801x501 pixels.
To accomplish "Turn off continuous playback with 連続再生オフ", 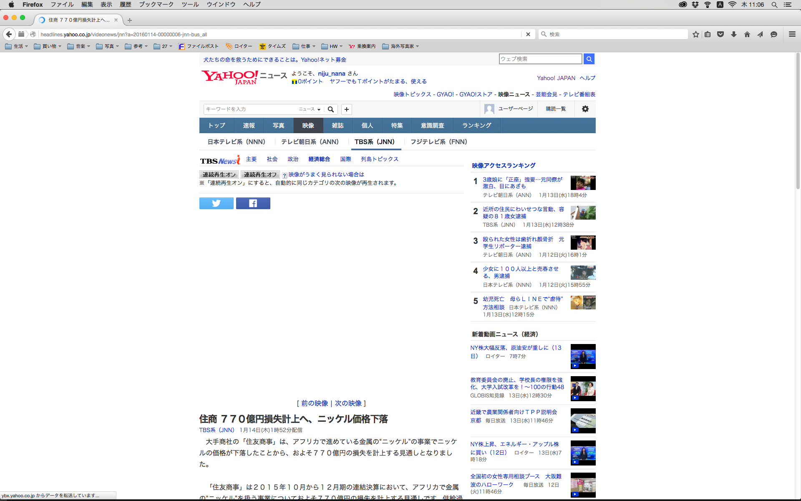I will click(x=260, y=175).
